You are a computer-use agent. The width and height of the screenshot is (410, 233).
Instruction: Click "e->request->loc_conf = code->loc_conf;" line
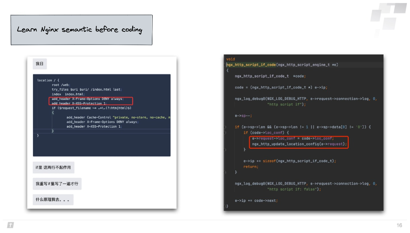pyautogui.click(x=293, y=138)
